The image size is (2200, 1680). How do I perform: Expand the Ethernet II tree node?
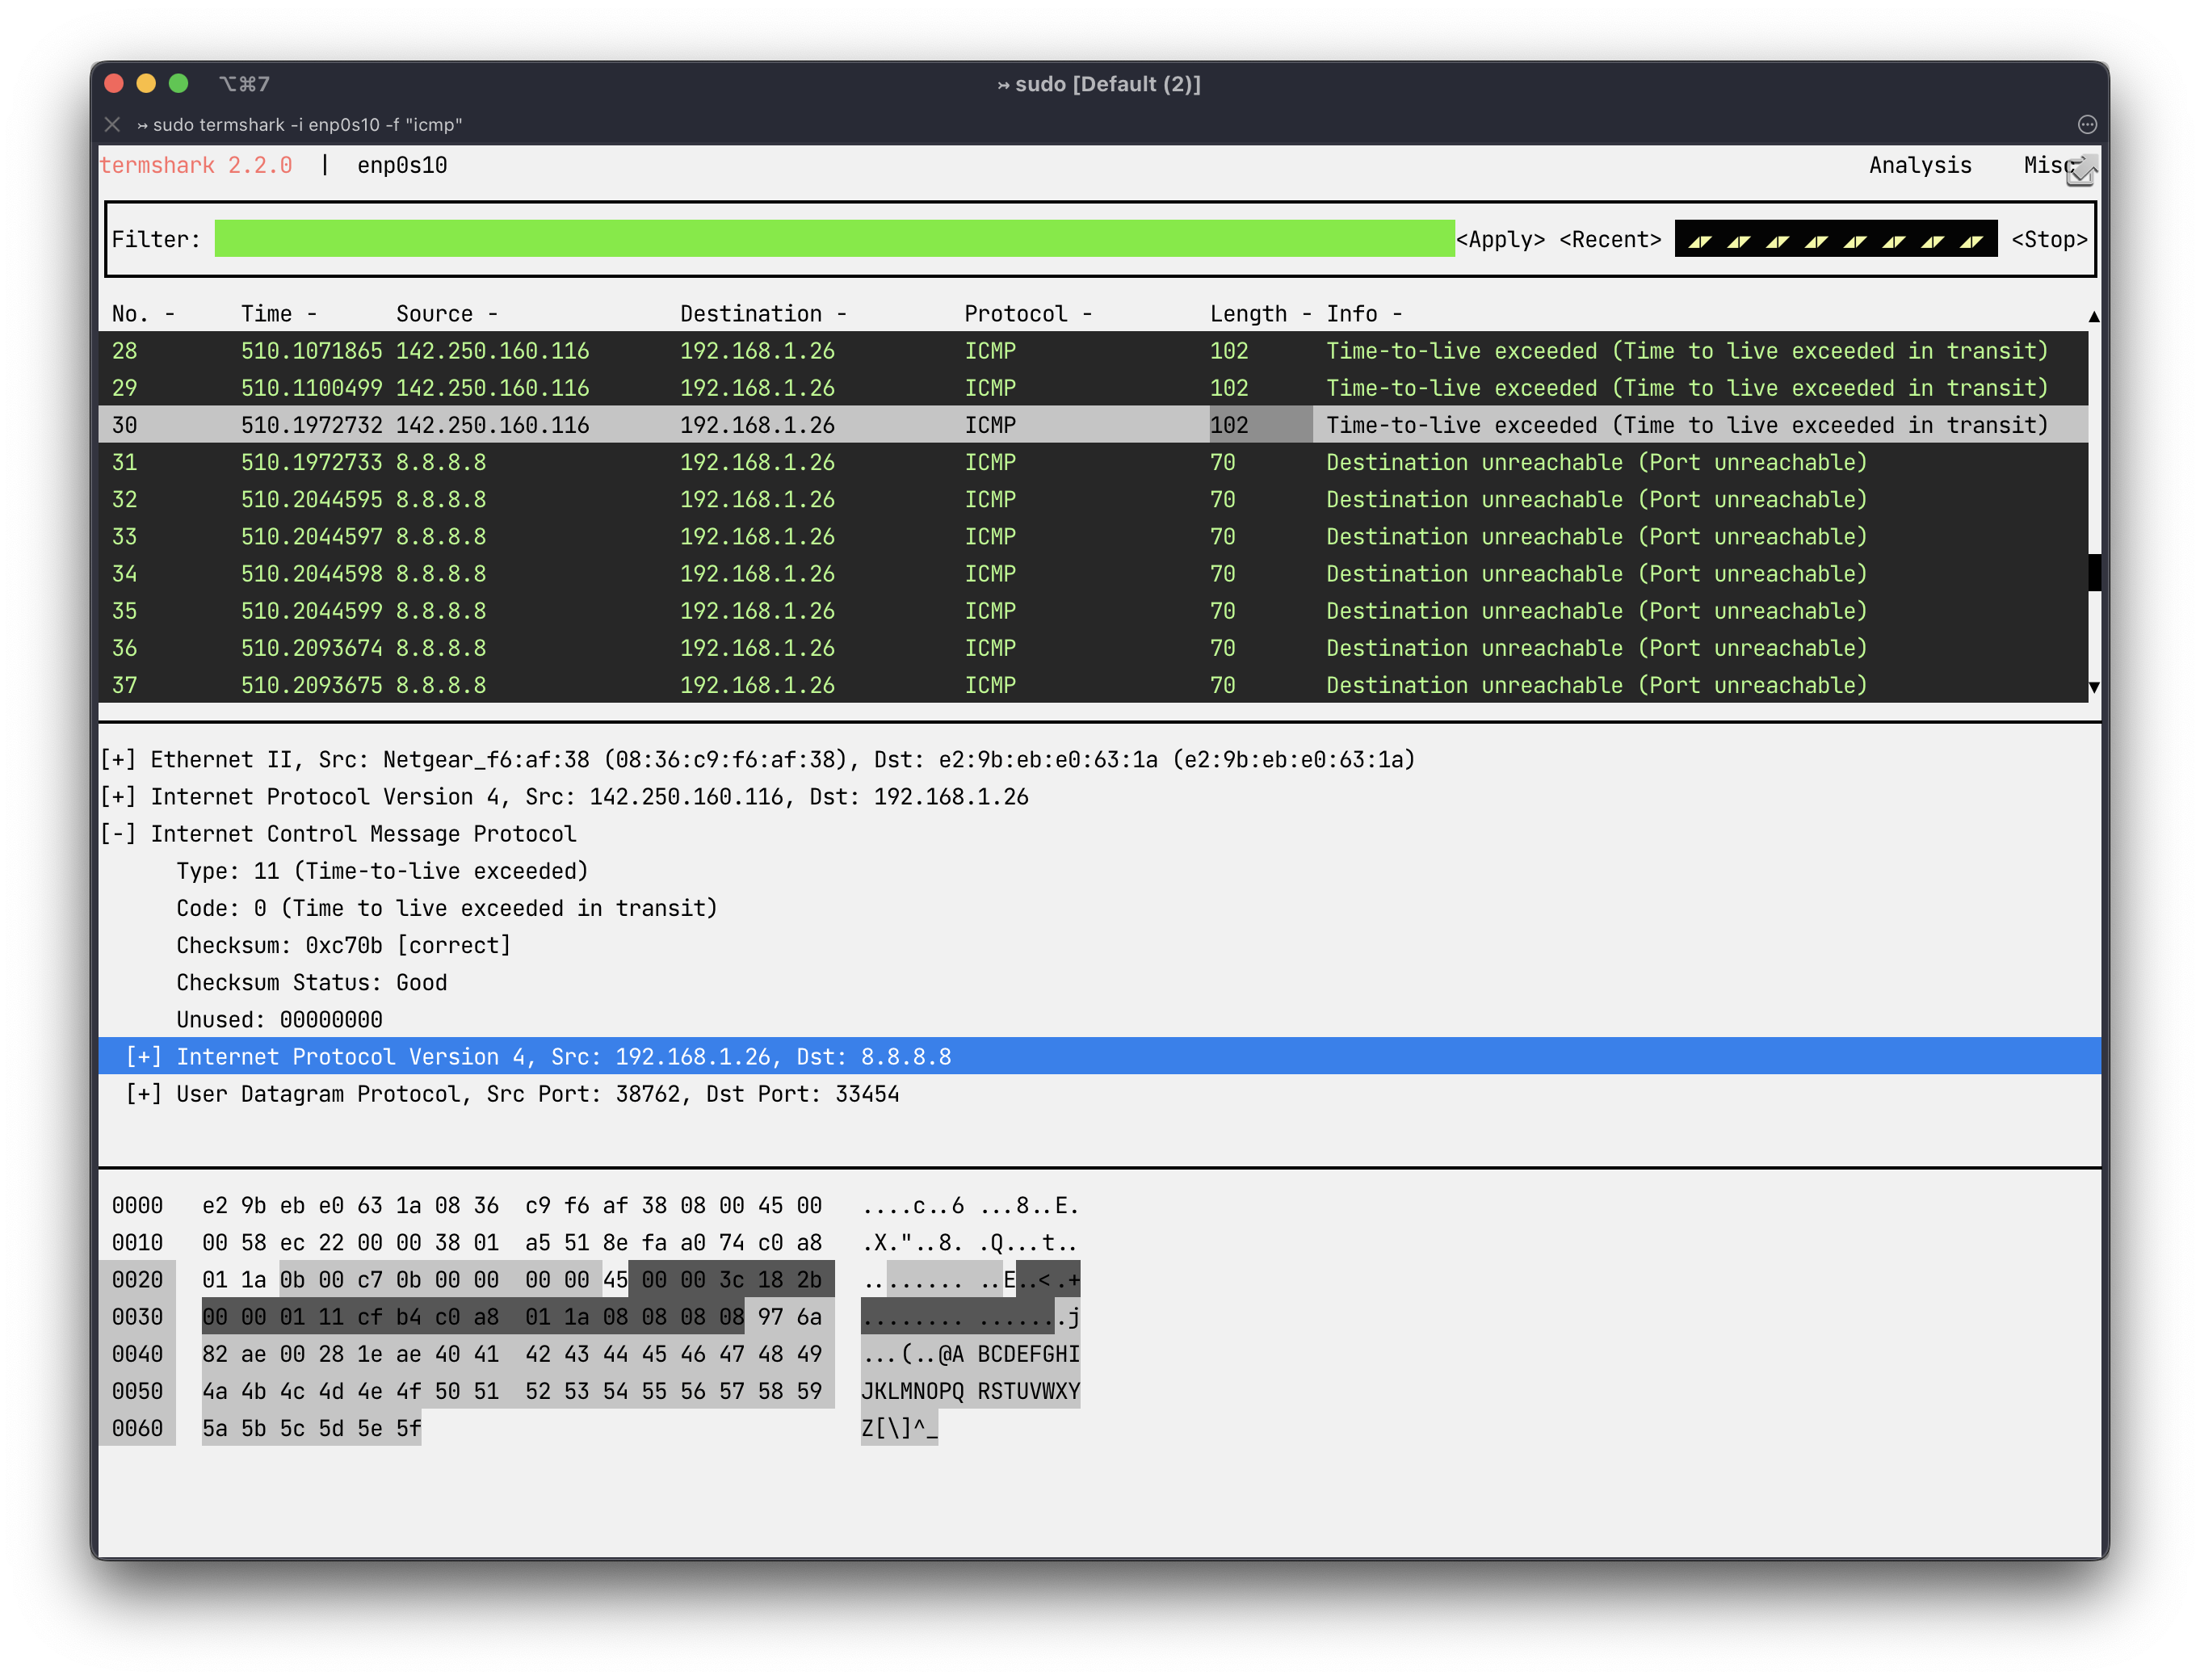118,760
